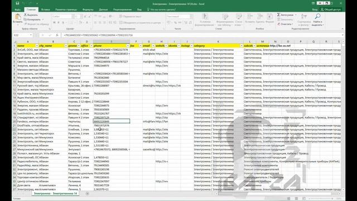Image resolution: width=357 pixels, height=201 pixels.
Task: Switch to the Данные ribbon tab
Action: (x=103, y=9)
